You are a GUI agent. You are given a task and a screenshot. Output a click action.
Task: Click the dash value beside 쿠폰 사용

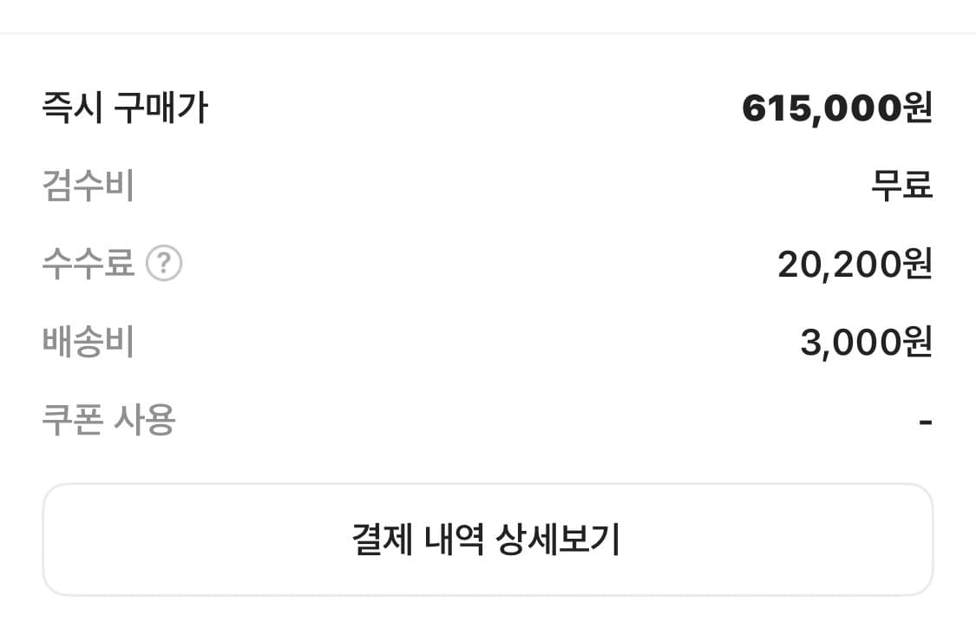click(925, 422)
